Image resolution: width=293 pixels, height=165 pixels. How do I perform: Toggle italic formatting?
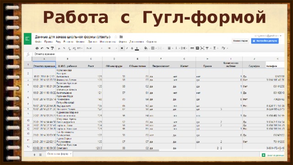(127, 48)
